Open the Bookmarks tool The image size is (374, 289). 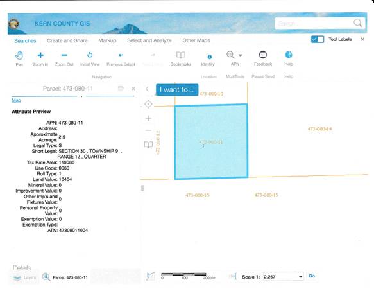pos(181,55)
